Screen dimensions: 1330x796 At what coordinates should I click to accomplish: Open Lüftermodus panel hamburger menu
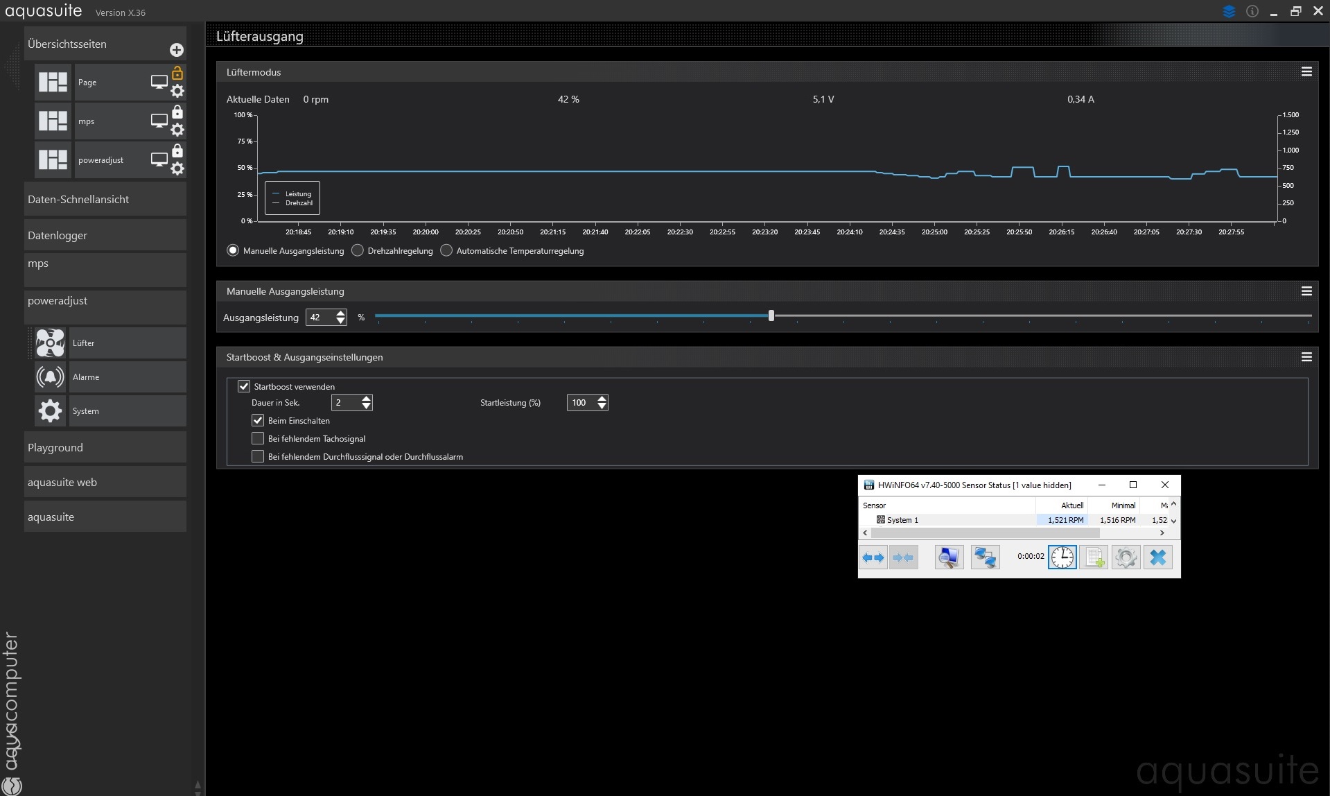1306,71
